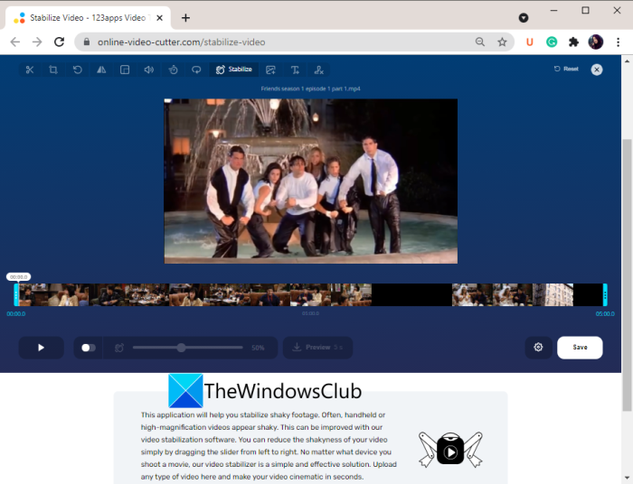Select the Loop video tool
Image resolution: width=633 pixels, height=484 pixels.
(x=196, y=70)
